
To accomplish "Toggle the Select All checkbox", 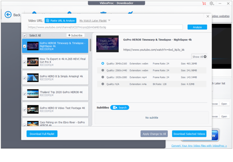I will (24, 36).
